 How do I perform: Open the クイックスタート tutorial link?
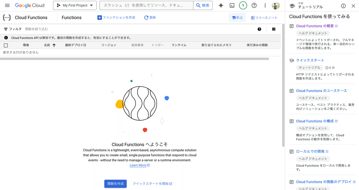point(310,60)
